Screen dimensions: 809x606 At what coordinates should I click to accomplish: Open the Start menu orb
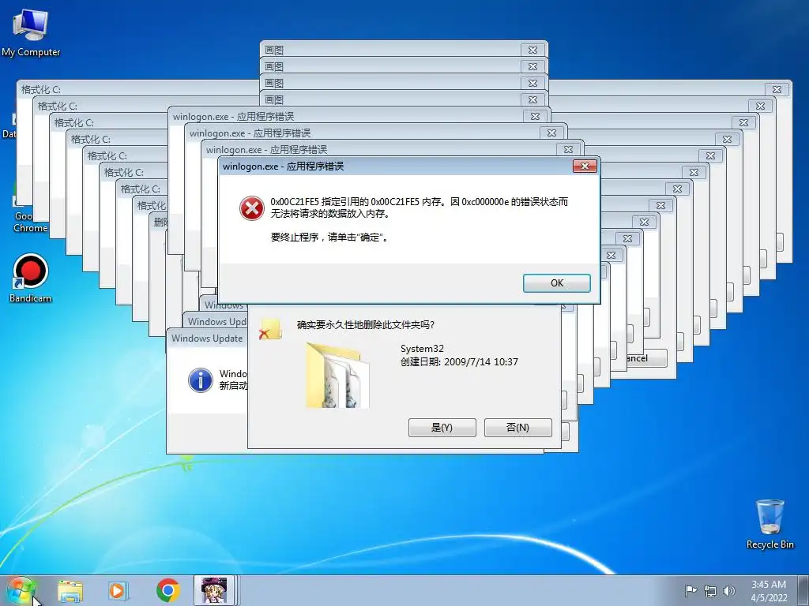[x=20, y=590]
